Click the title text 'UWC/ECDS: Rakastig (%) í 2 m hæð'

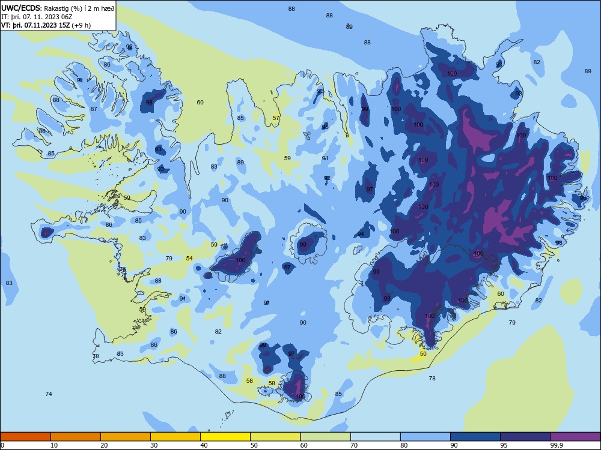[58, 8]
